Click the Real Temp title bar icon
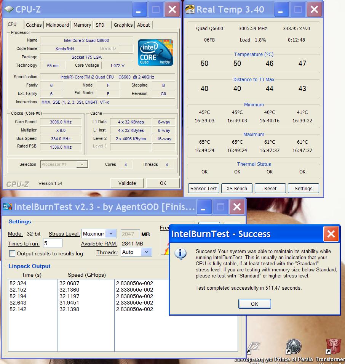 (190, 9)
